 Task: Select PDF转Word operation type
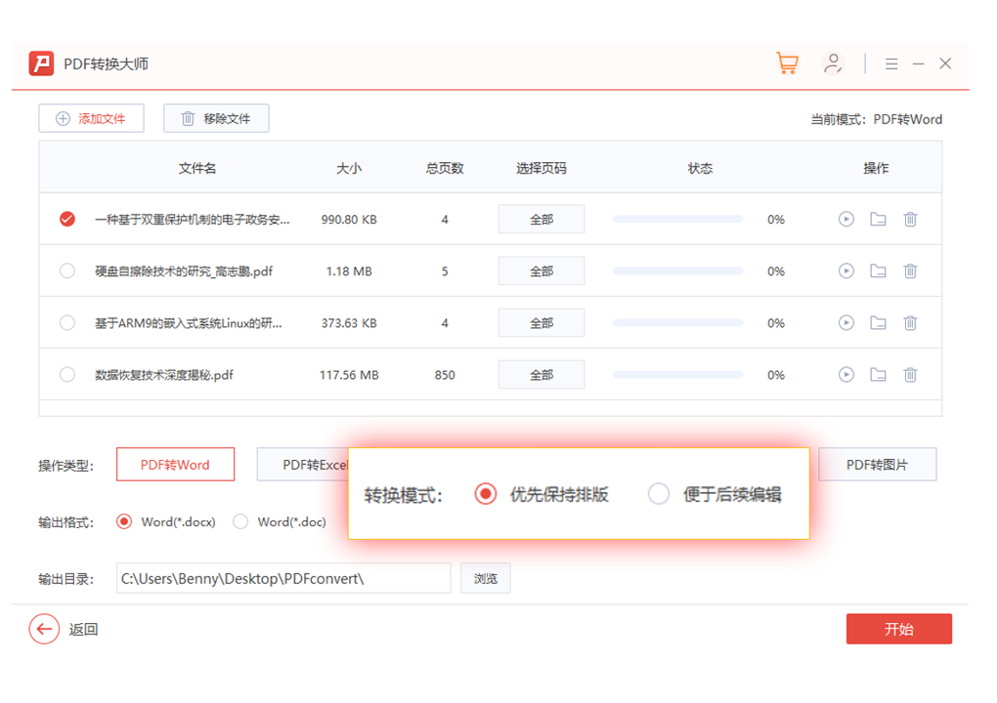point(175,465)
